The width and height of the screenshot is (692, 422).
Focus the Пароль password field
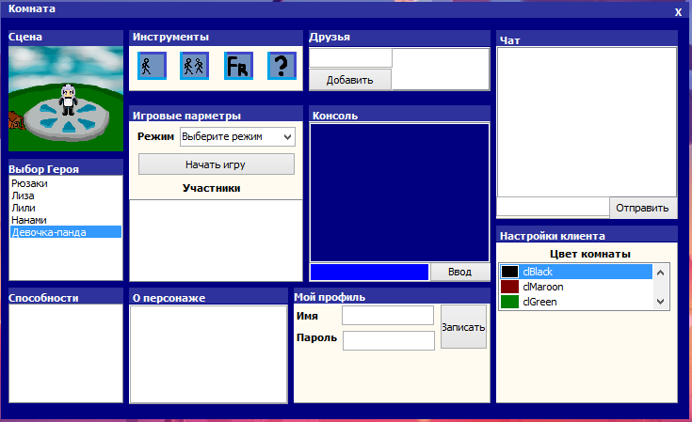pos(389,340)
